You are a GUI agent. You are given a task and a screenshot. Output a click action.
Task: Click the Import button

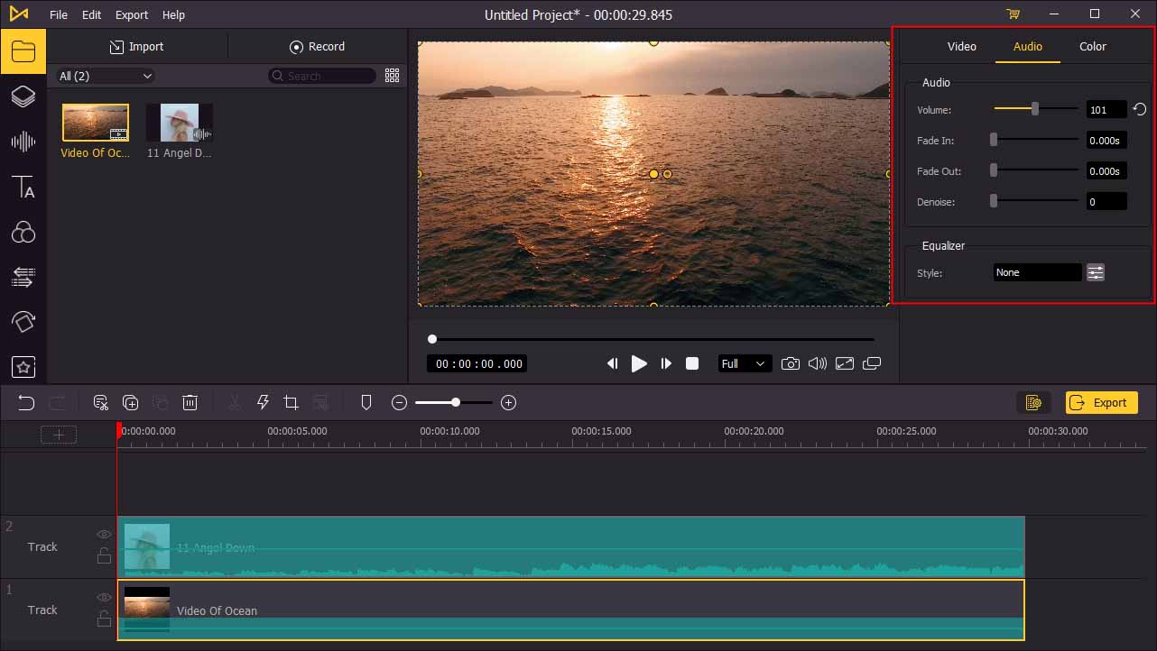[x=136, y=47]
